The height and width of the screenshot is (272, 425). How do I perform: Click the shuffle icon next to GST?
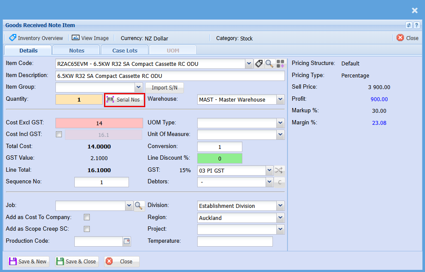279,170
